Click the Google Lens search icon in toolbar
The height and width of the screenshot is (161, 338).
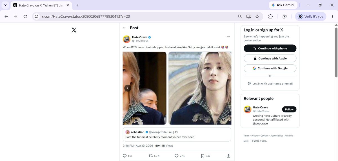[x=284, y=17]
